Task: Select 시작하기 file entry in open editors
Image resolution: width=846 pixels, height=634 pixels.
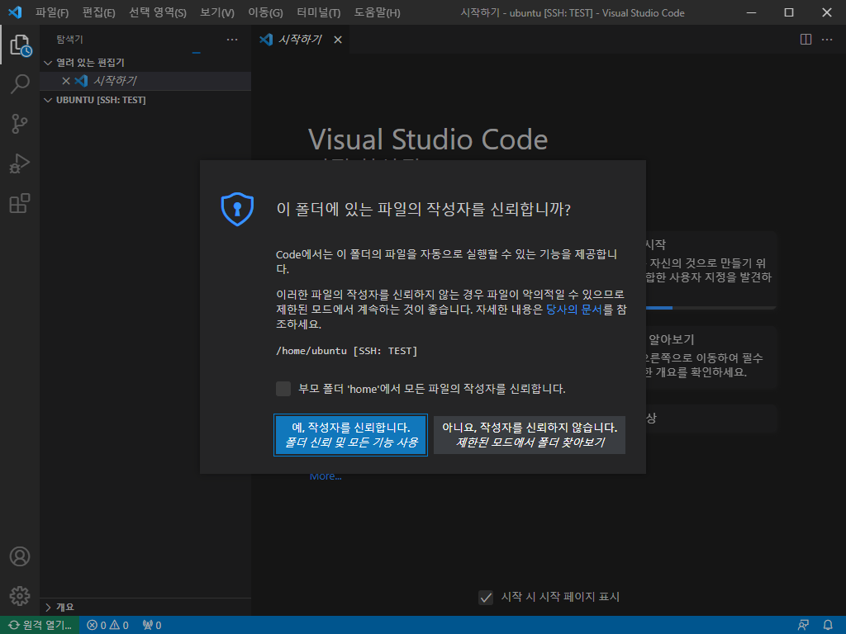Action: point(145,81)
